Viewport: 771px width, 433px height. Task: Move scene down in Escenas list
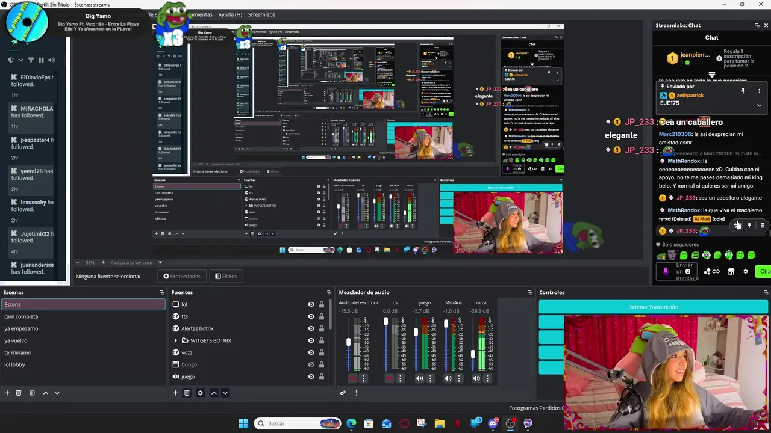[57, 393]
